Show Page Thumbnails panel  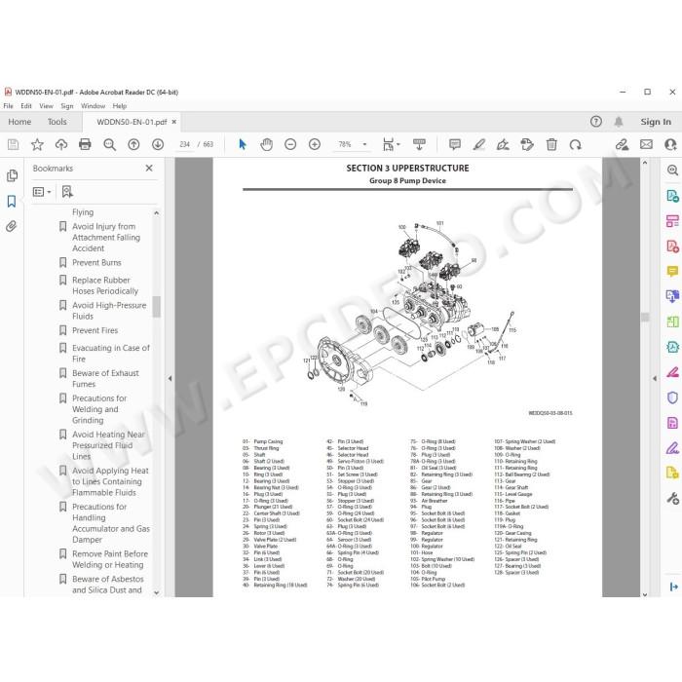pos(12,175)
